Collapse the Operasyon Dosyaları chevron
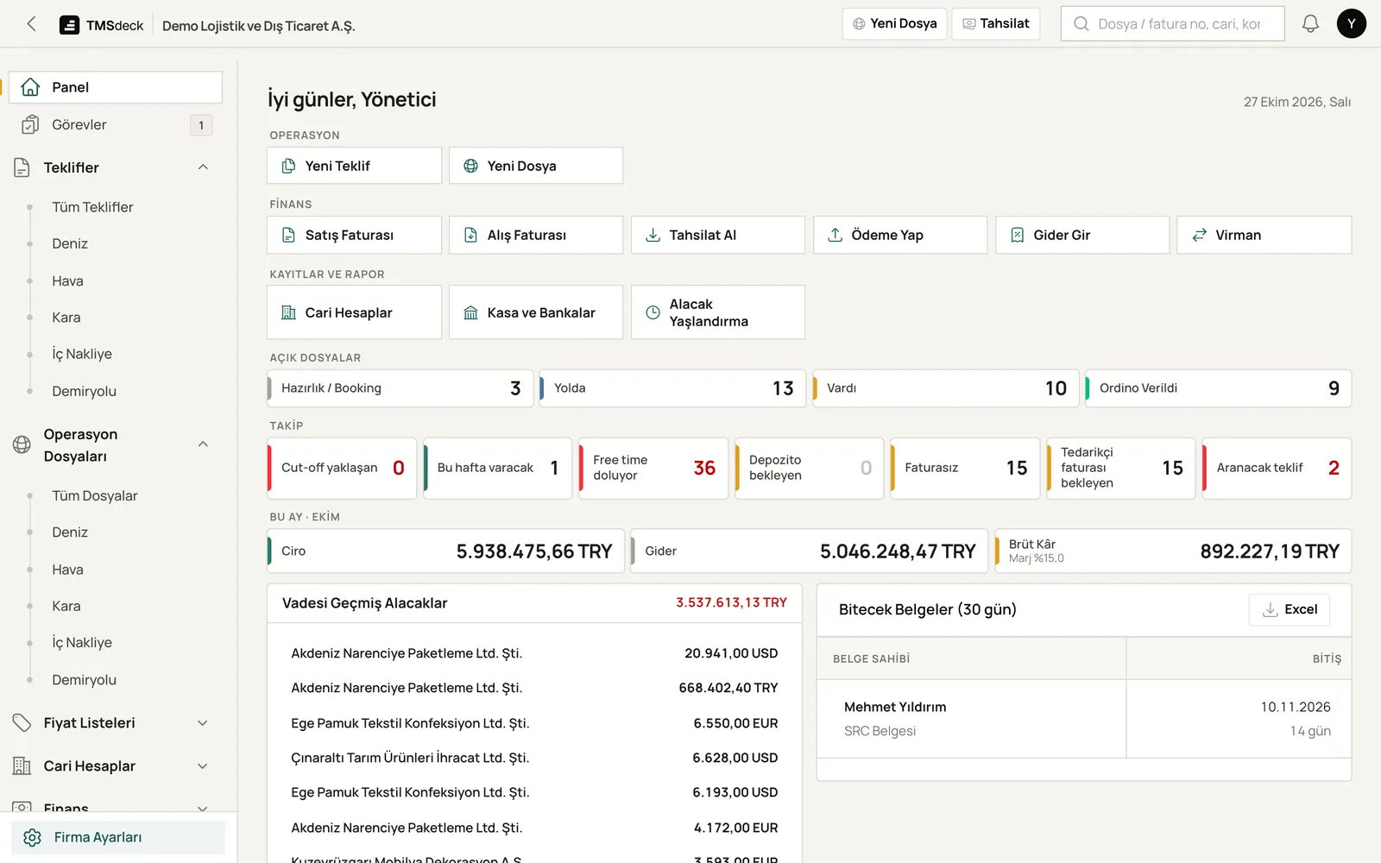This screenshot has width=1381, height=863. (x=203, y=444)
